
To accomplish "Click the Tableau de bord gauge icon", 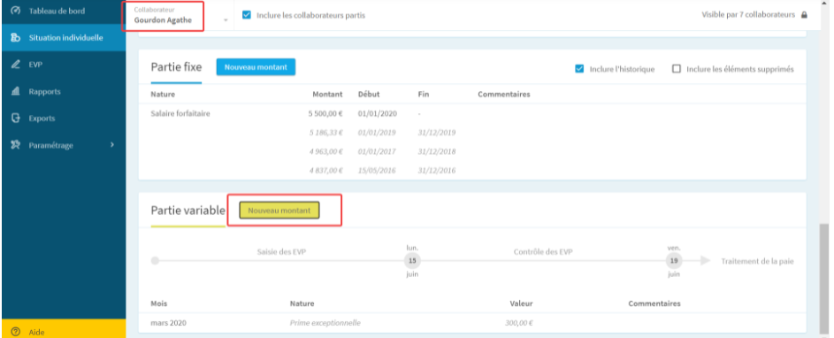I will [x=15, y=11].
